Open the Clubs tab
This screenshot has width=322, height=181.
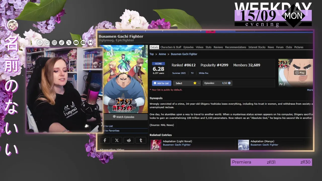click(289, 47)
